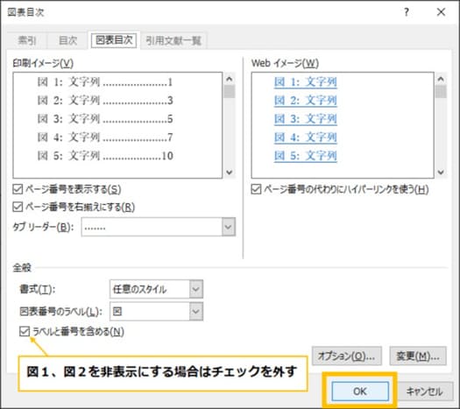This screenshot has height=409, width=460.
Task: Click down arrow in Web イメージ preview scrollbar
Action: tap(441, 173)
